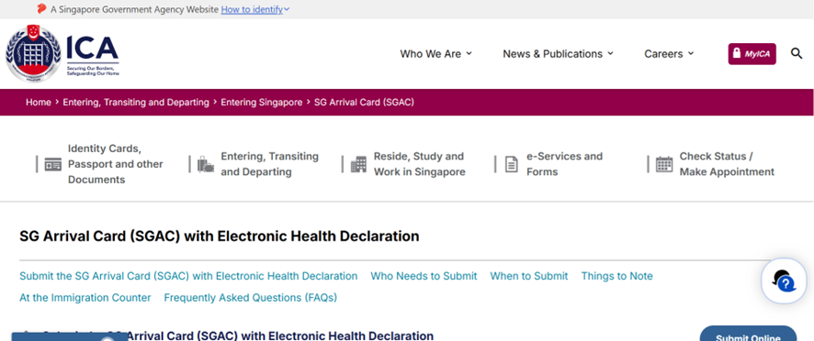The height and width of the screenshot is (341, 814).
Task: Click the luggage icon for Entering, Transiting
Action: click(206, 164)
